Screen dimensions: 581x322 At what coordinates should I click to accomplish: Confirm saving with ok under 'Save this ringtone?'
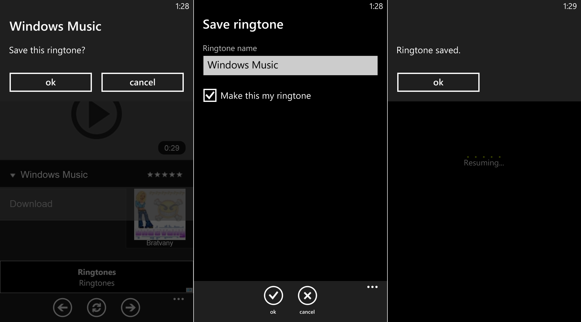[x=51, y=82]
